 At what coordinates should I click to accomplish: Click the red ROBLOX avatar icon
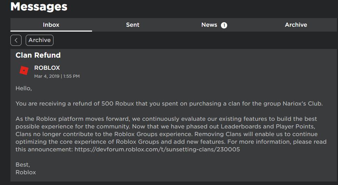[x=24, y=71]
